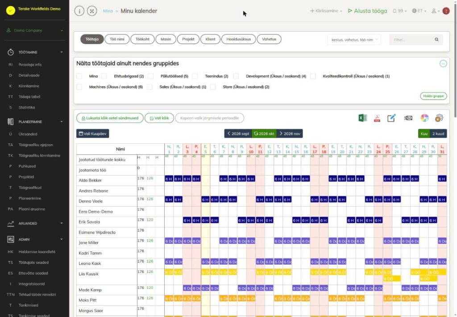Click the Vali Kuupäev date button

point(93,133)
